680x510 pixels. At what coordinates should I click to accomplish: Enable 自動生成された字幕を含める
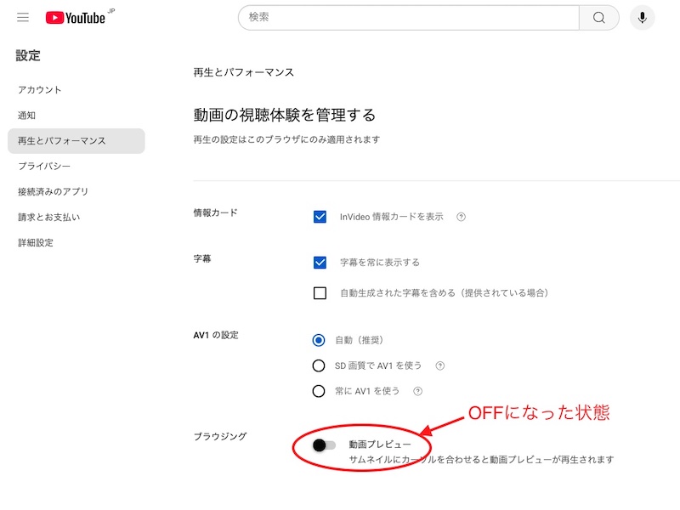coord(320,292)
